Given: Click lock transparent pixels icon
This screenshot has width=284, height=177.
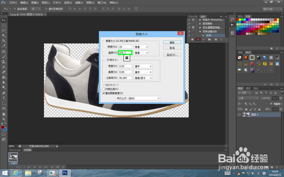Looking at the screenshot, I should point(246,109).
